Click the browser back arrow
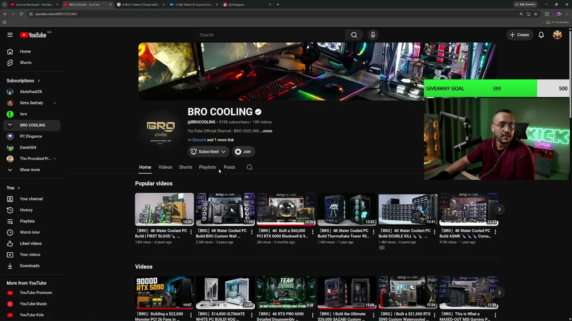The height and width of the screenshot is (321, 572). pos(5,14)
